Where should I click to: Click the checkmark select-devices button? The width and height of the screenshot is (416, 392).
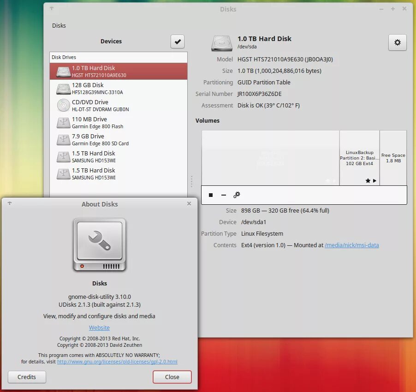[x=178, y=42]
